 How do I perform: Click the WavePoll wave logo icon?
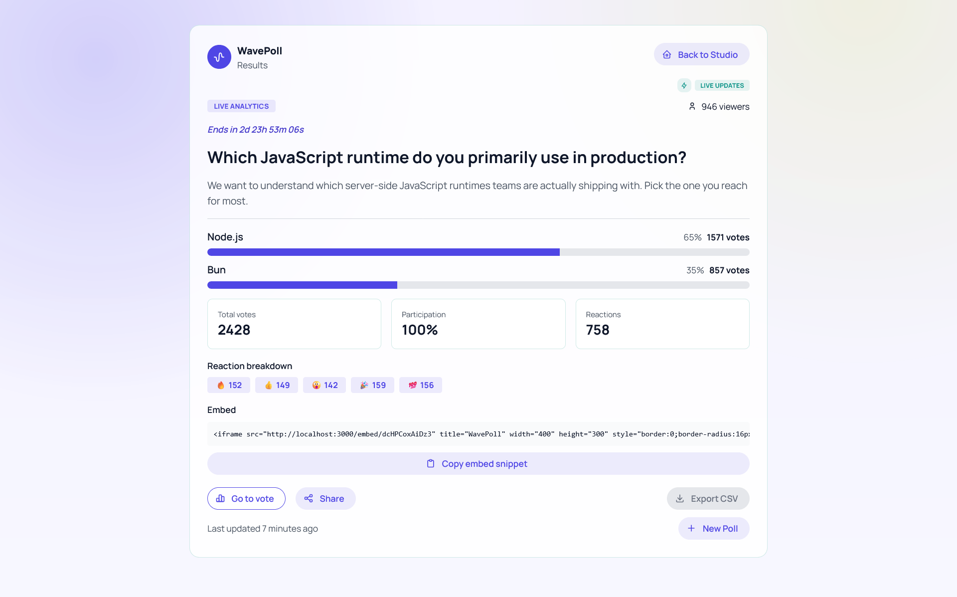click(x=219, y=57)
